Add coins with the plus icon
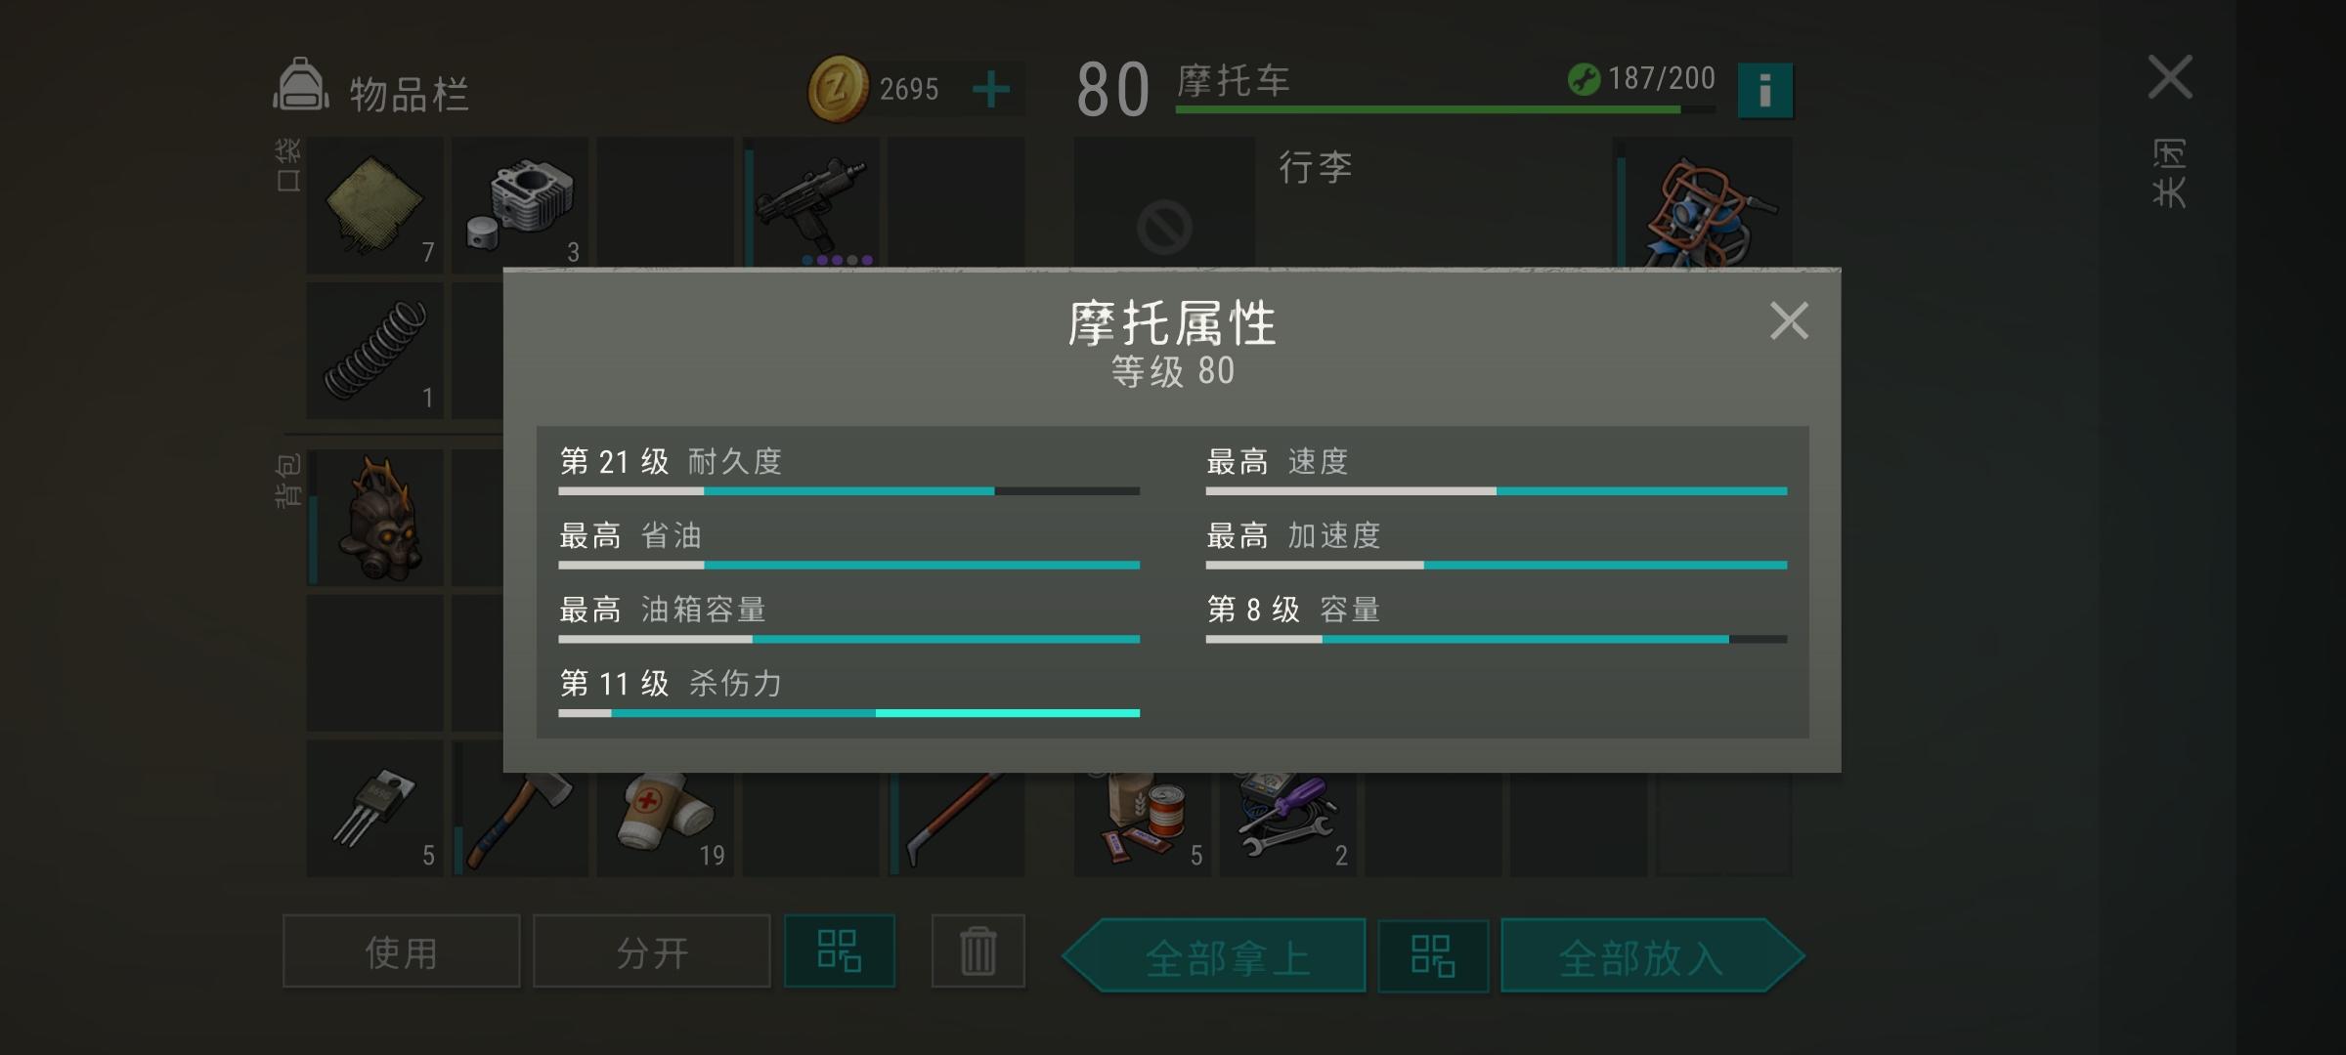 tap(991, 90)
